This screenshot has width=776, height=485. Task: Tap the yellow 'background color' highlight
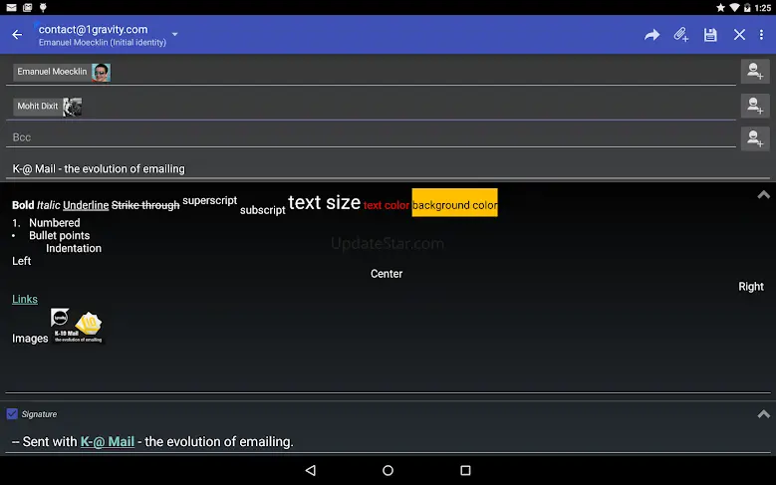[x=455, y=202]
